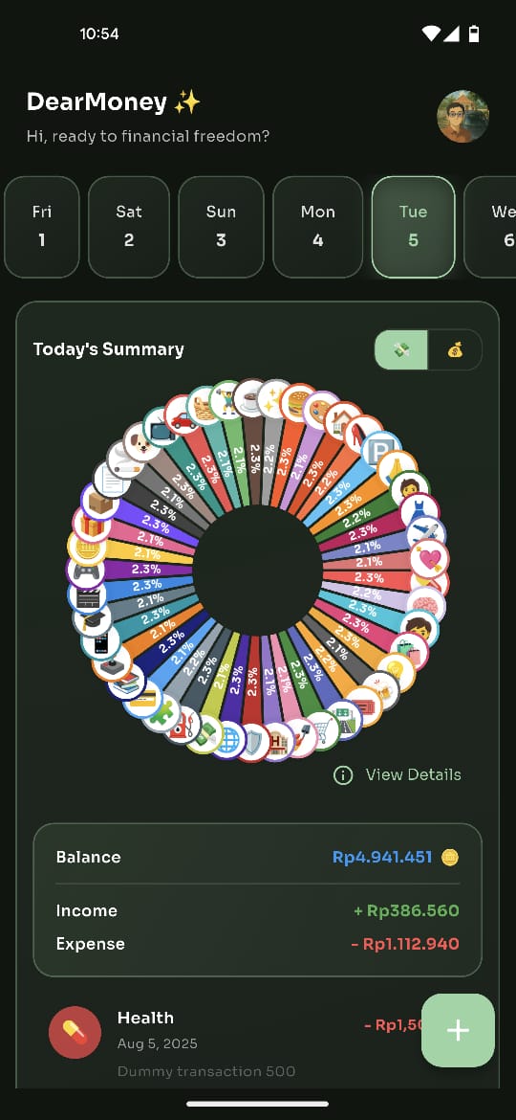Tap the heart with arrow icon
Screen dimensions: 516x1120
430,559
